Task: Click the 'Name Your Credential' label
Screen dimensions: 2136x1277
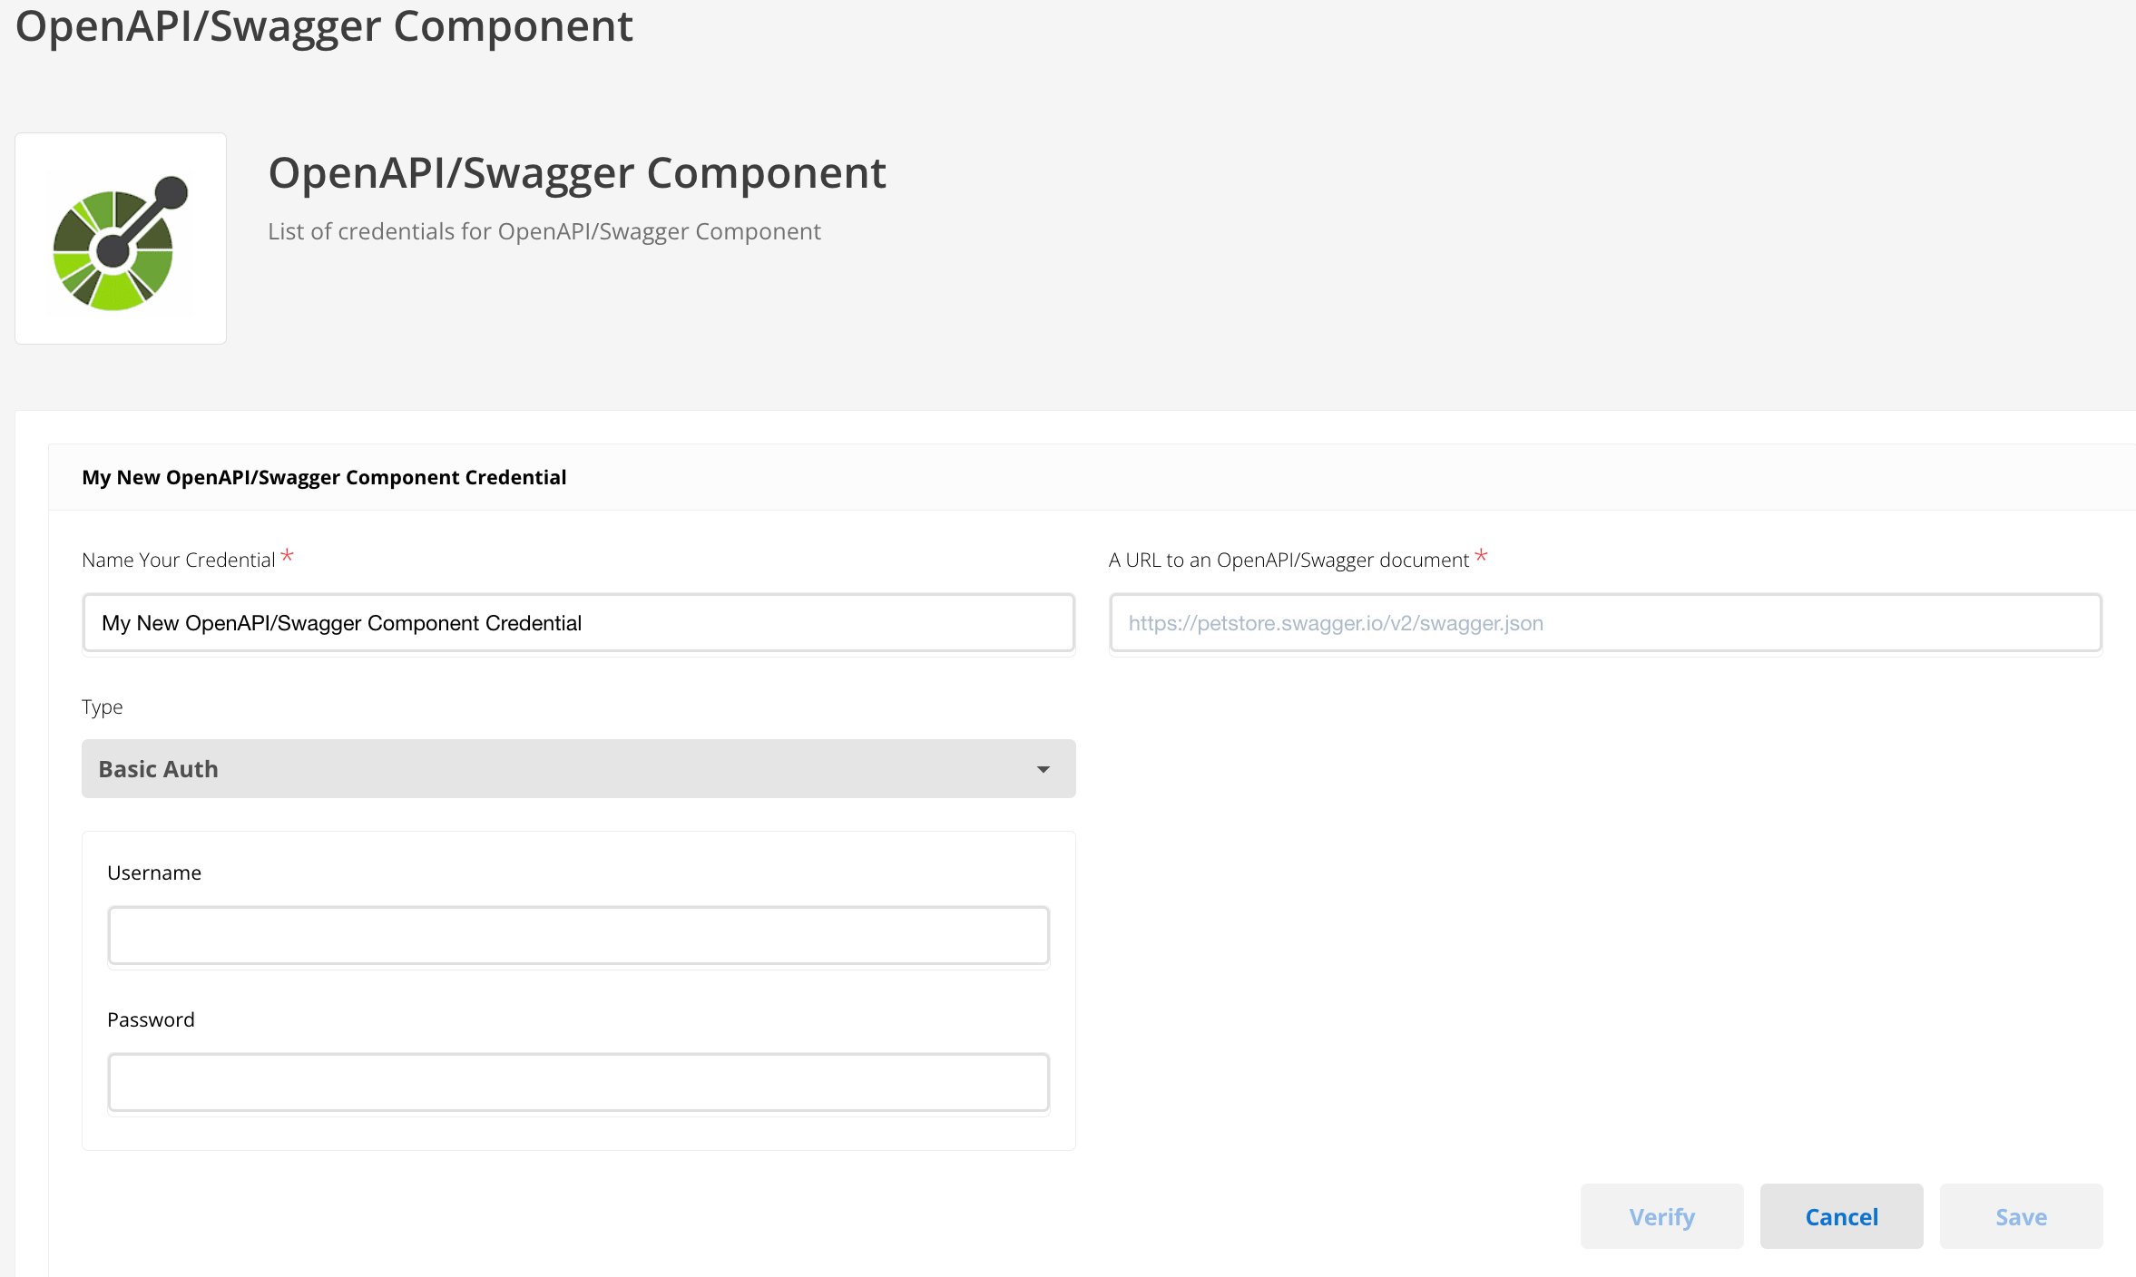Action: 178,560
